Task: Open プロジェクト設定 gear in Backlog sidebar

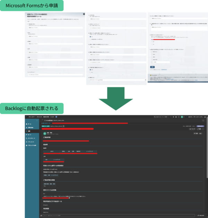Action: click(26, 145)
